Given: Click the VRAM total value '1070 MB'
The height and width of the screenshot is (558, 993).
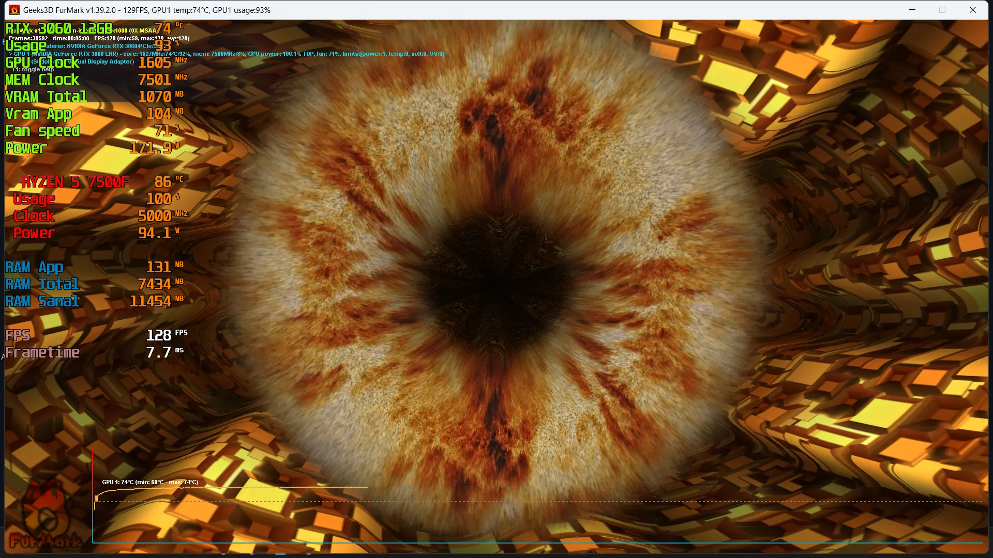Looking at the screenshot, I should (x=161, y=97).
